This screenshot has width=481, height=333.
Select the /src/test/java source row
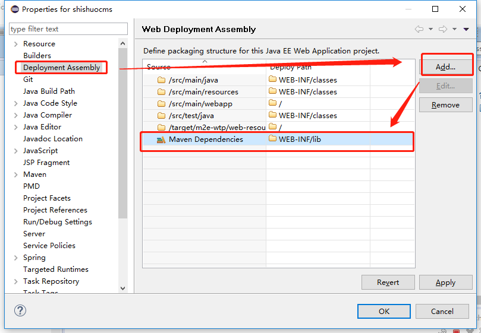pos(279,116)
